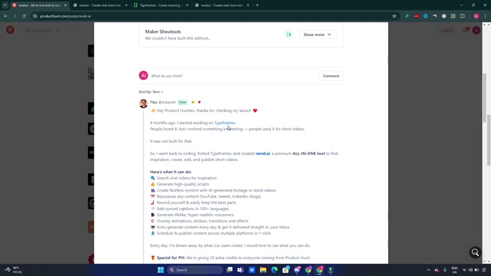Expand Maker Shoutouts with Show more
The height and width of the screenshot is (276, 491).
click(317, 34)
